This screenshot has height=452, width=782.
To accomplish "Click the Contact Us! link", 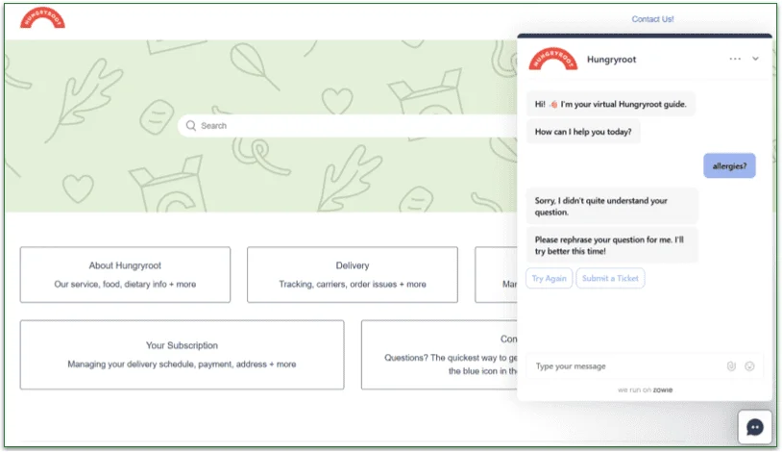I will pos(652,19).
